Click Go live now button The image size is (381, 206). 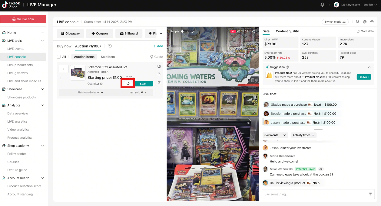pyautogui.click(x=23, y=19)
